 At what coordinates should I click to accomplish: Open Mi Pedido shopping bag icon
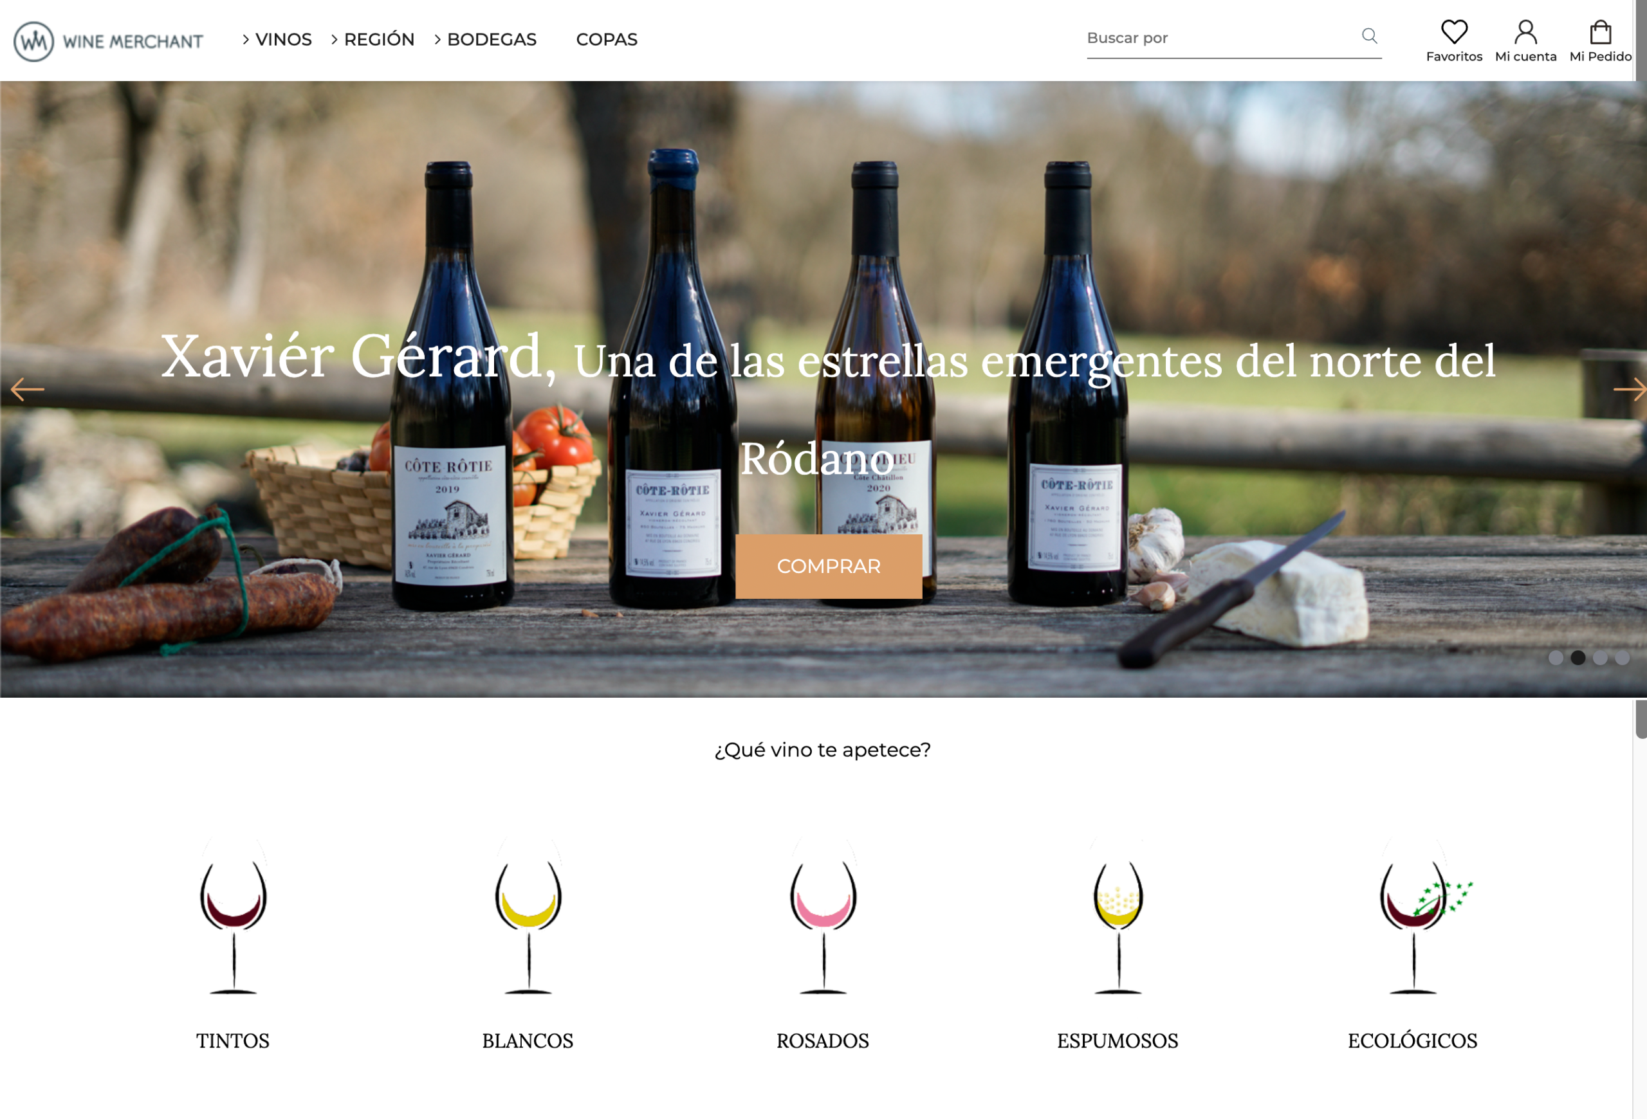coord(1600,32)
